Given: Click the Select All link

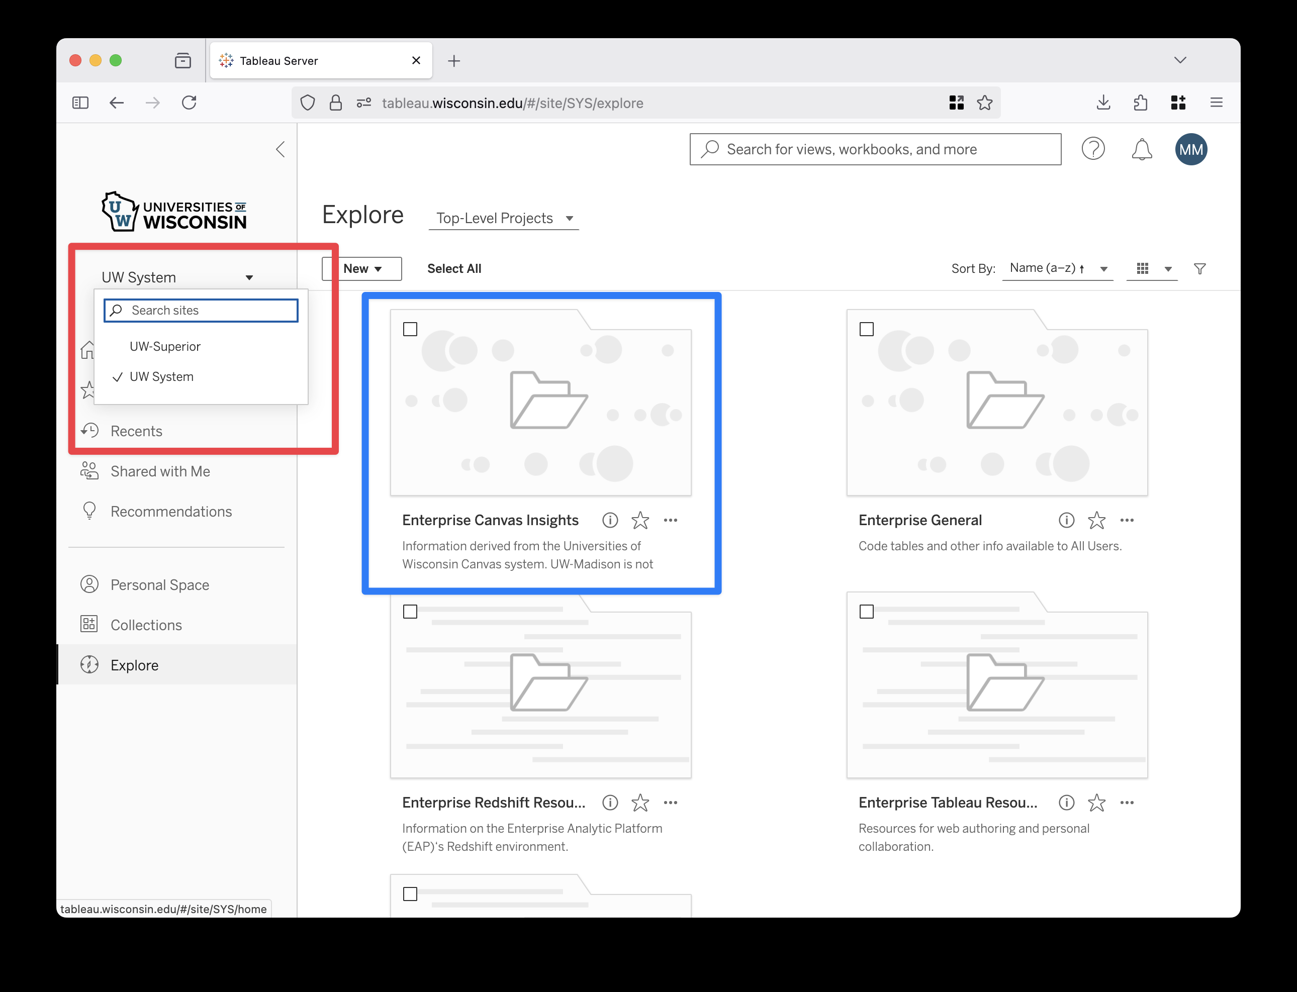Looking at the screenshot, I should 454,268.
